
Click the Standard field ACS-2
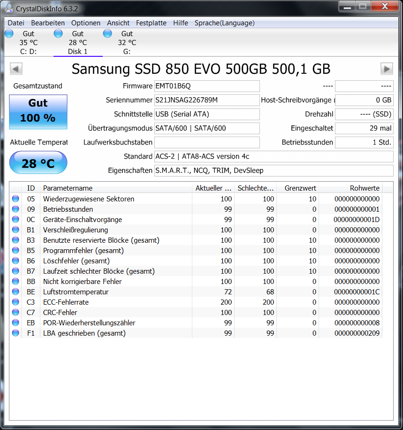(x=274, y=157)
